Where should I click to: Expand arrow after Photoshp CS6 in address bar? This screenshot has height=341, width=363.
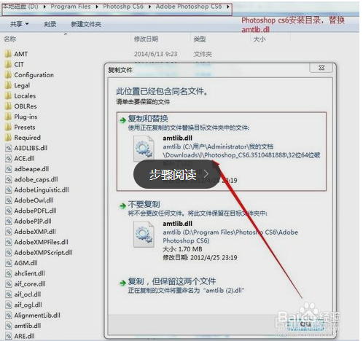149,7
